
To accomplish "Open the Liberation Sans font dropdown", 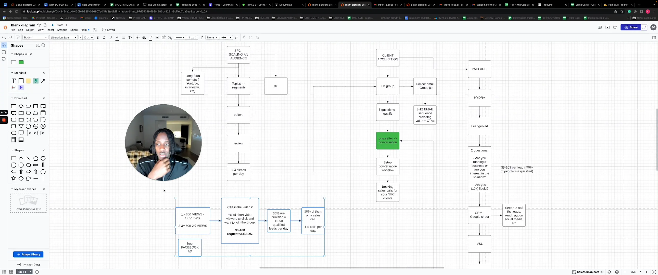I will 63,37.
